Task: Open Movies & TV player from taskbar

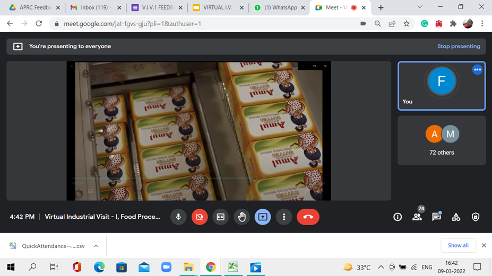Action: (255, 267)
